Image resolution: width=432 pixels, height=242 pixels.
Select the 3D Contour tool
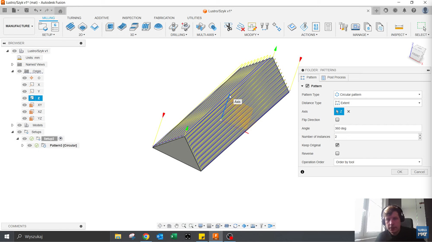click(146, 27)
